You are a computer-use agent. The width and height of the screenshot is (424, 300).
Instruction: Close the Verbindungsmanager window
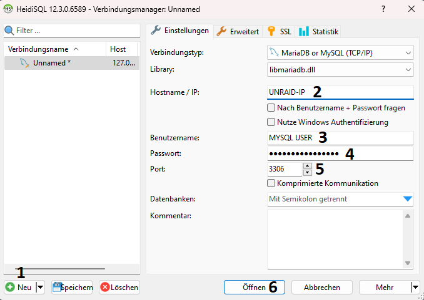point(411,9)
